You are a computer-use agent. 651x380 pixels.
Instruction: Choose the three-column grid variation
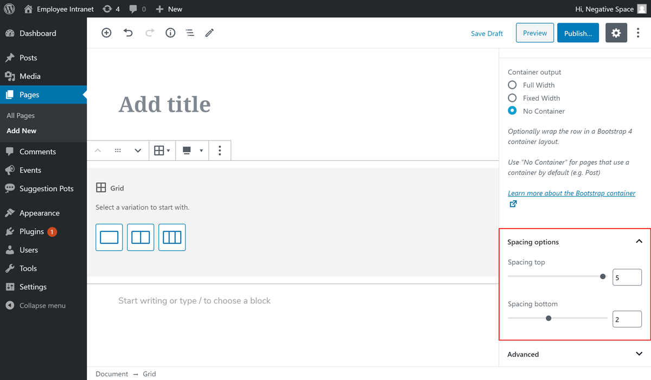pyautogui.click(x=172, y=237)
